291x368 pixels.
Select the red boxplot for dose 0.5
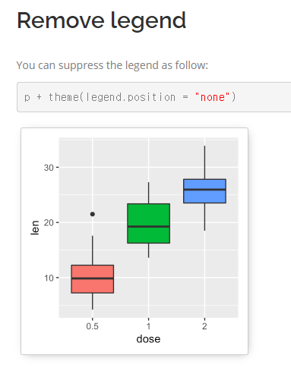pos(93,279)
